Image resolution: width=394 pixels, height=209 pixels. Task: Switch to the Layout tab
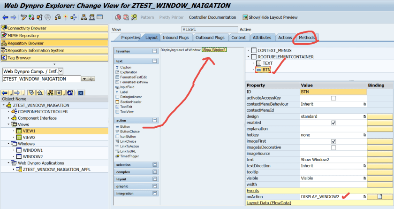[x=151, y=38]
